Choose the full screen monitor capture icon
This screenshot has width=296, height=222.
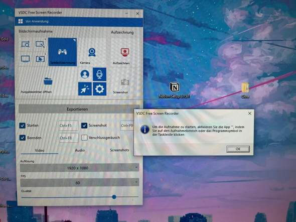[25, 59]
